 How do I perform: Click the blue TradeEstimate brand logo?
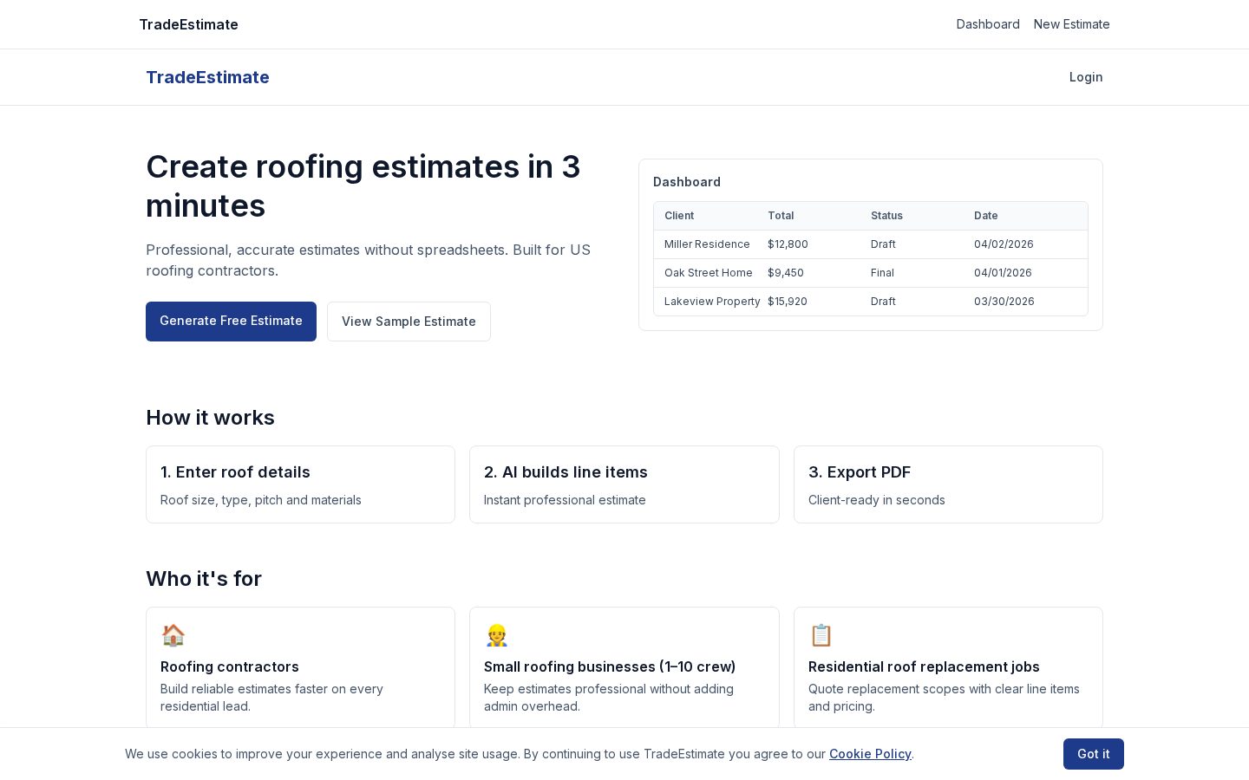click(207, 77)
